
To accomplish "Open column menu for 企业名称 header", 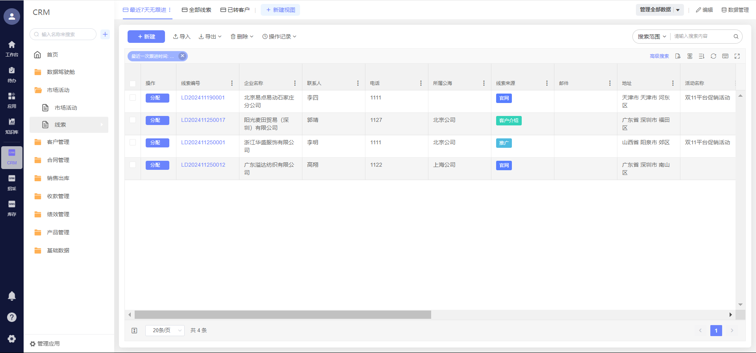I will click(x=295, y=83).
